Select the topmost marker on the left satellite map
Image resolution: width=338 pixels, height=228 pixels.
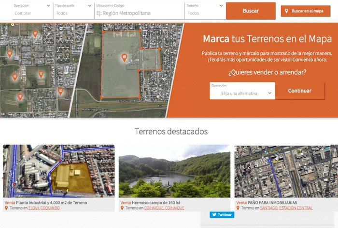pos(35,33)
